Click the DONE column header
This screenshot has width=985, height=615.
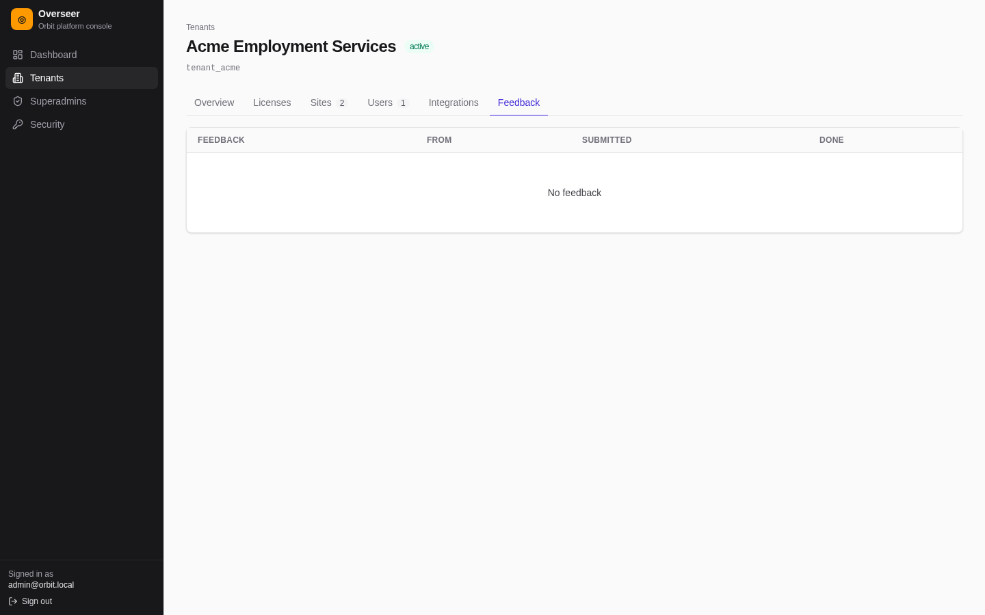tap(831, 140)
